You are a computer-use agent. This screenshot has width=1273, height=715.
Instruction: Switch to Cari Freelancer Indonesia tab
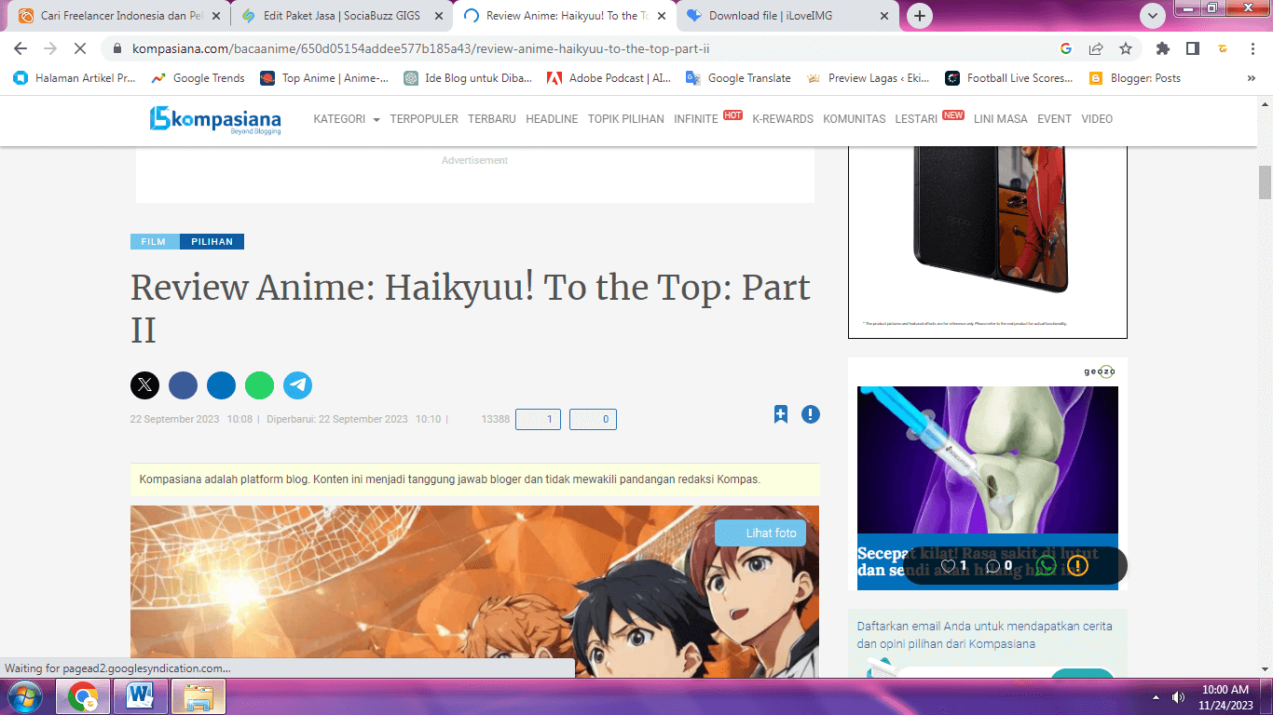[x=121, y=16]
